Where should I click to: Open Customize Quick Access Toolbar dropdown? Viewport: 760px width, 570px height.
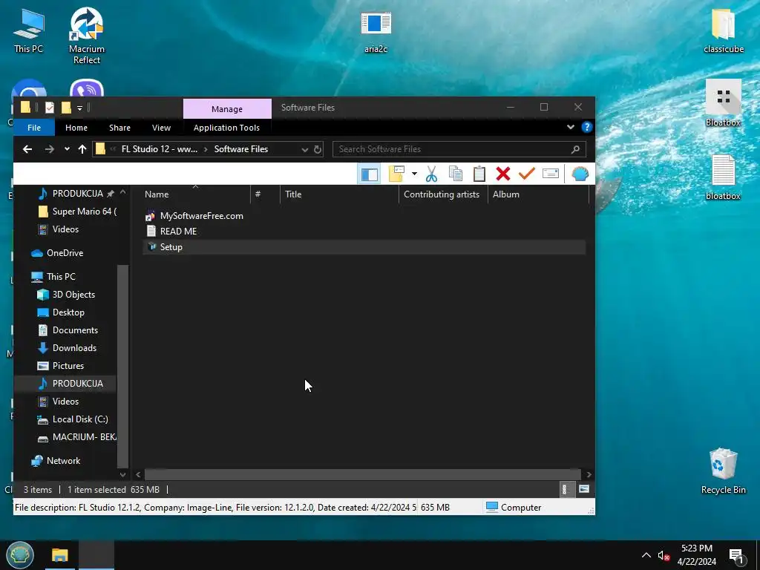coord(80,108)
